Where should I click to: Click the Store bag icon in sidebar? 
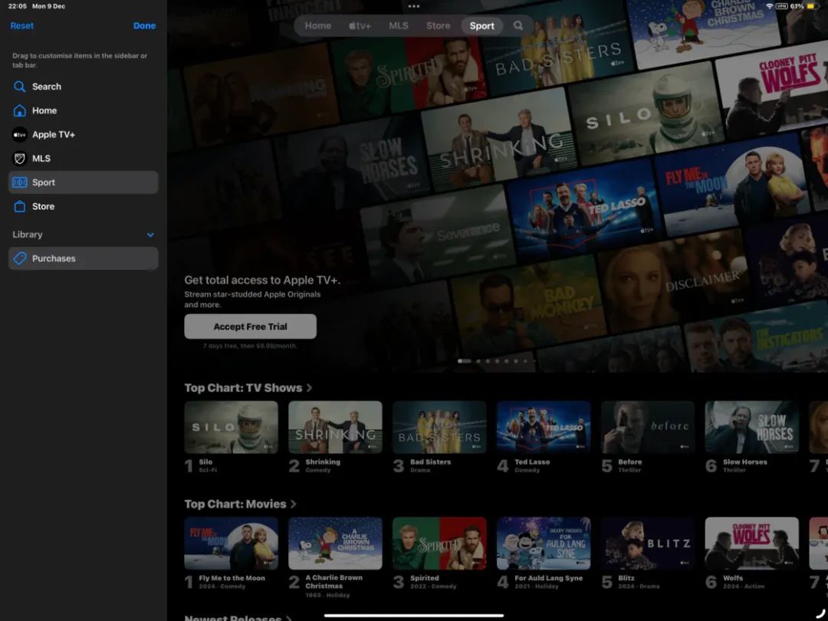click(19, 206)
